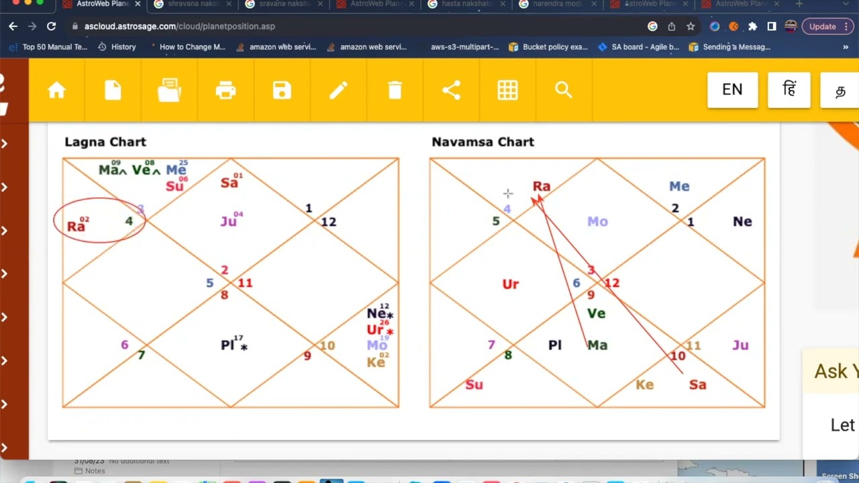Edit chart using pencil icon
Image resolution: width=859 pixels, height=483 pixels.
pos(338,90)
